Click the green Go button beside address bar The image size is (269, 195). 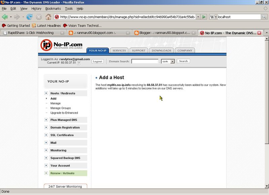point(204,17)
